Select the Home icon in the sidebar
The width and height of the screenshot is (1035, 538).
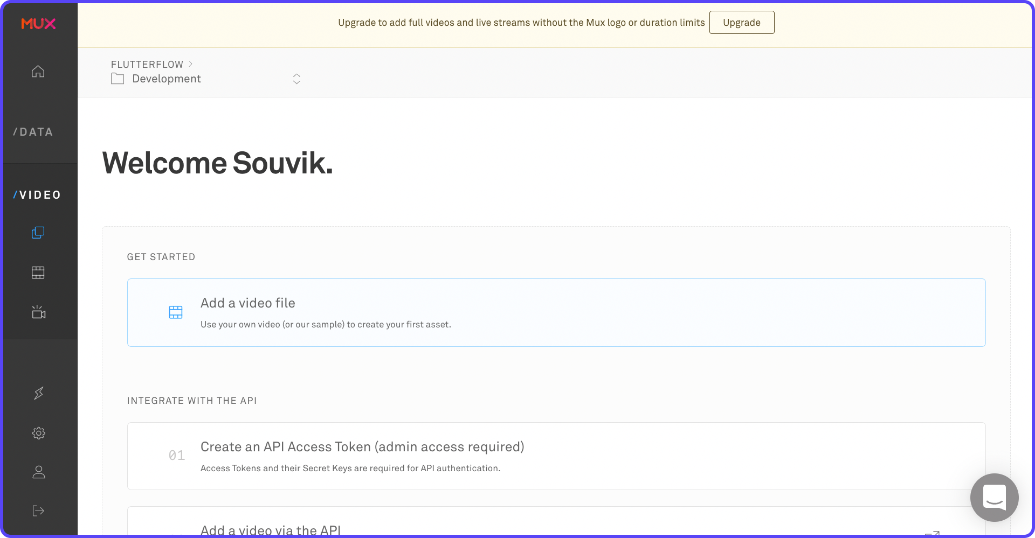click(38, 71)
